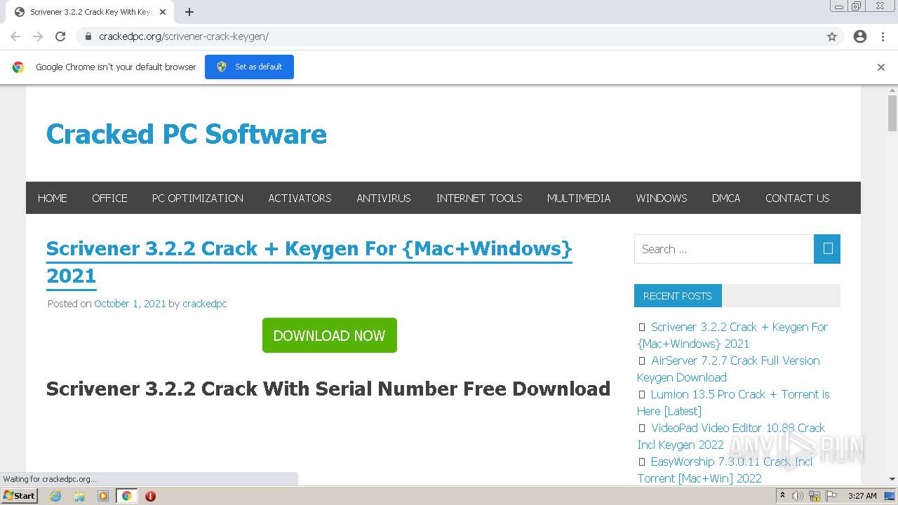Image resolution: width=898 pixels, height=505 pixels.
Task: Submit search with the blue search icon
Action: [827, 249]
